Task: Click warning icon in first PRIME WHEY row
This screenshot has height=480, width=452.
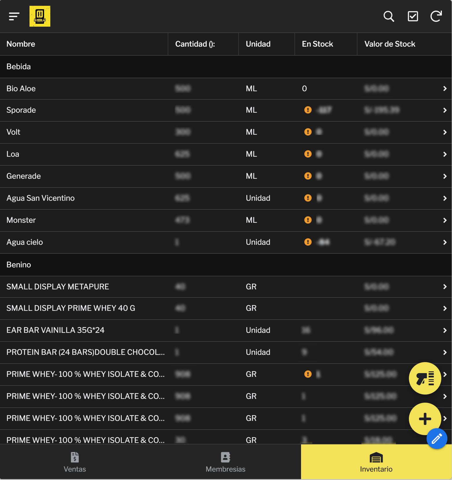Action: tap(308, 374)
